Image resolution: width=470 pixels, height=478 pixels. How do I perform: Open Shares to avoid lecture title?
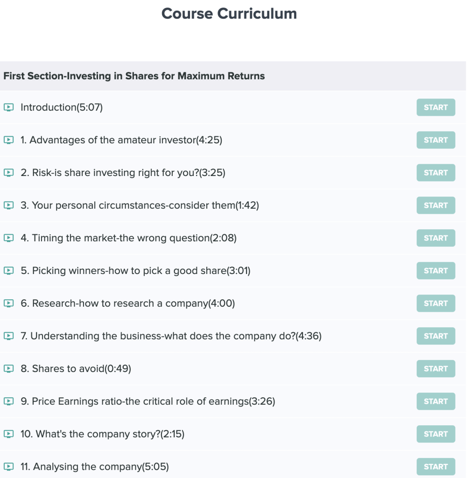pyautogui.click(x=76, y=369)
